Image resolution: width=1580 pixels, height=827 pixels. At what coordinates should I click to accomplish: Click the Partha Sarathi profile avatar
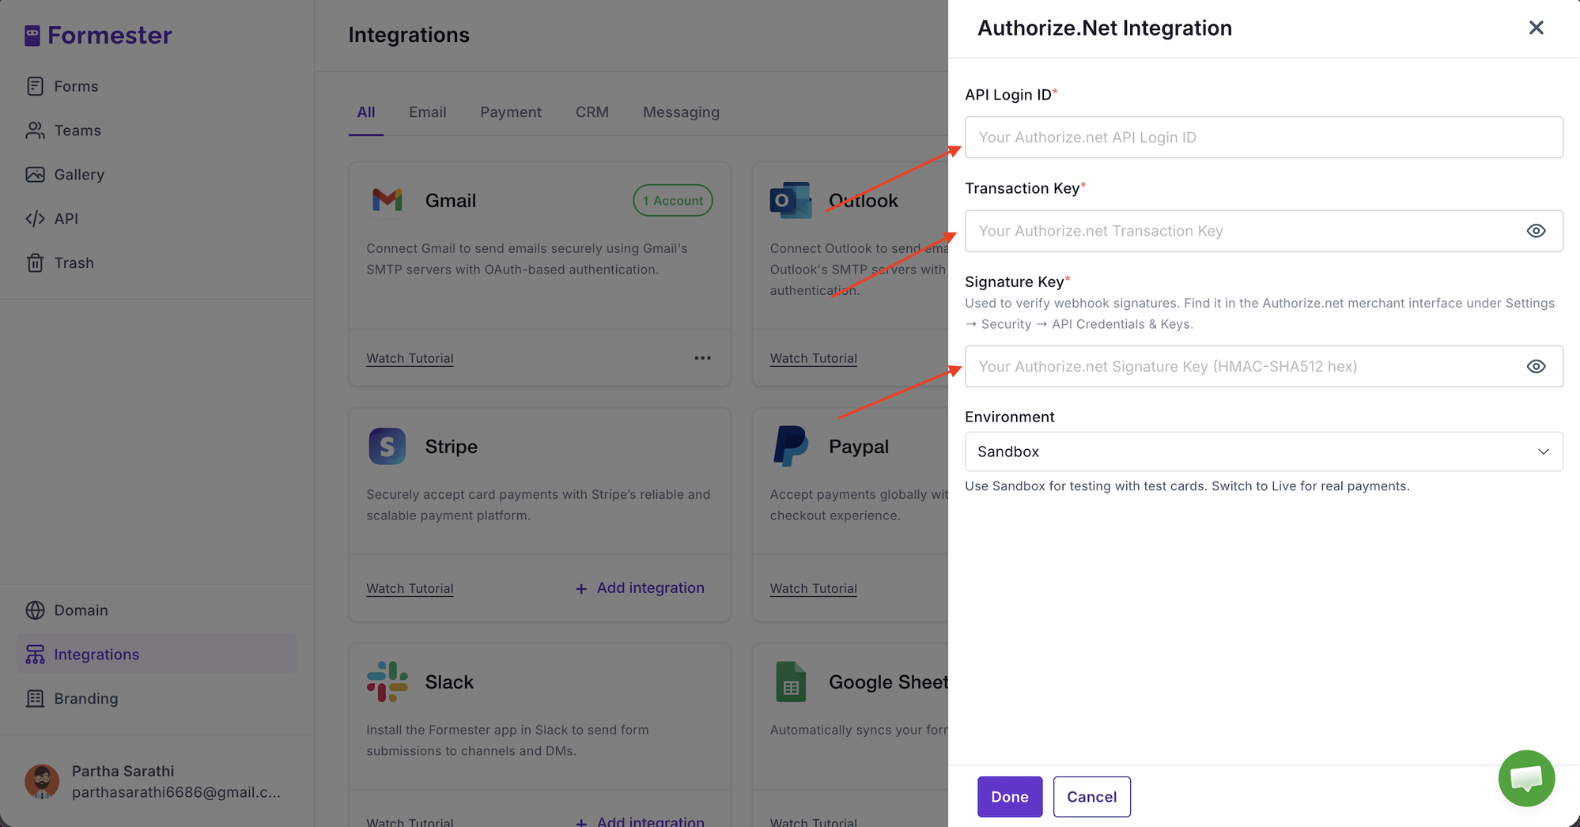(x=42, y=781)
